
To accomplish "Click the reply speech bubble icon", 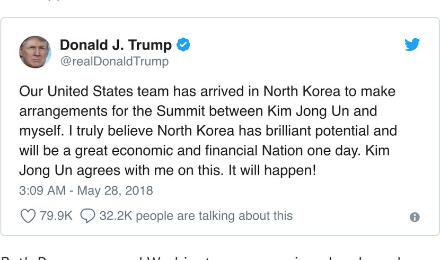I will (87, 216).
